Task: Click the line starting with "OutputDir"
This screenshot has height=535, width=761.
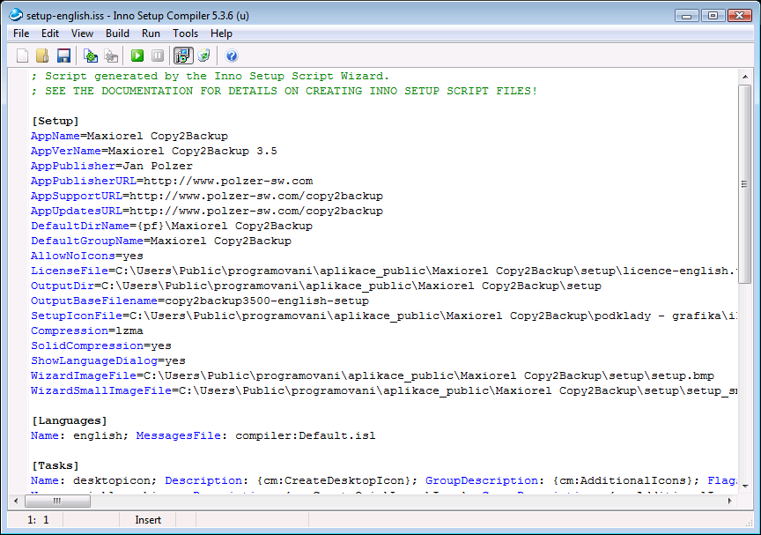Action: pyautogui.click(x=316, y=286)
